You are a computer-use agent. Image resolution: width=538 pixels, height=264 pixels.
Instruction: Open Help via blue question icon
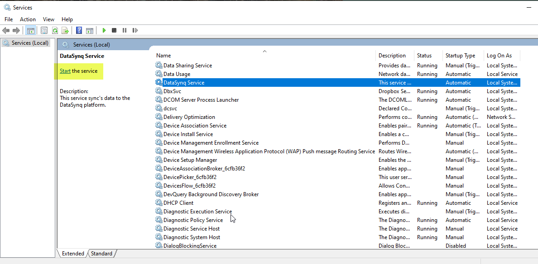coord(79,30)
